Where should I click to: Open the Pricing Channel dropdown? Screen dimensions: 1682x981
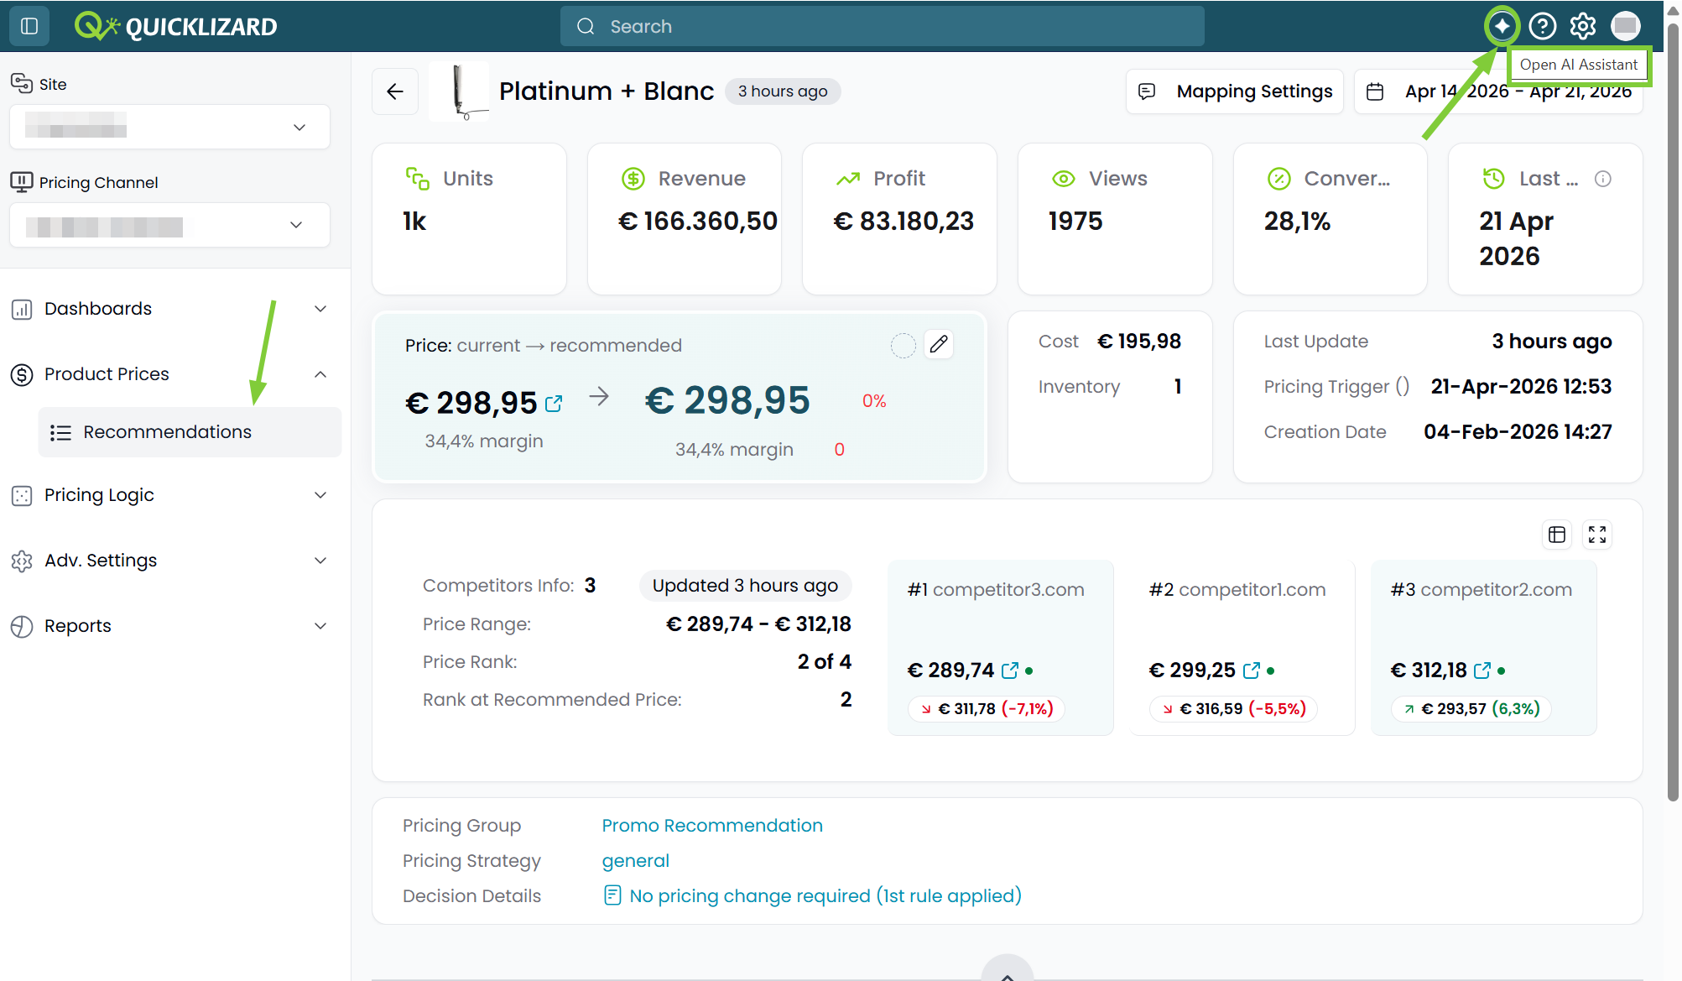tap(169, 225)
